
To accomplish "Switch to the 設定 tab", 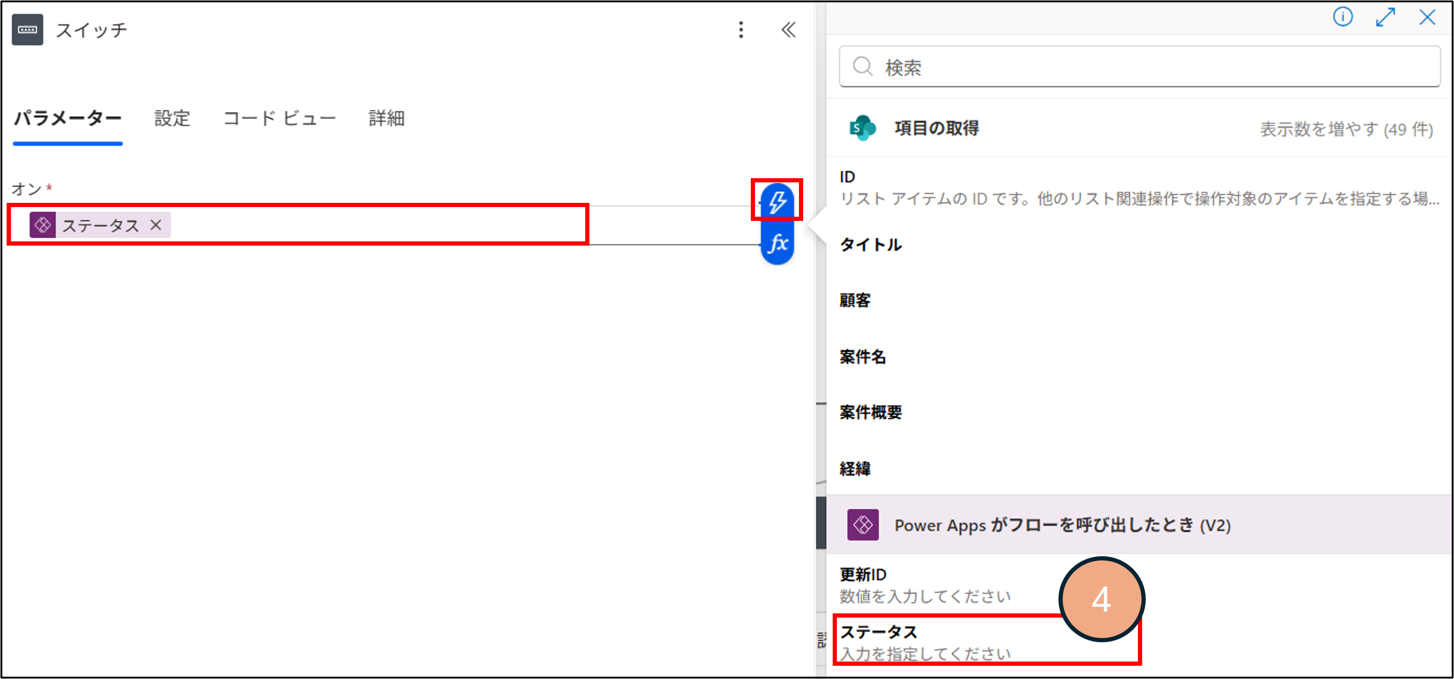I will [172, 118].
